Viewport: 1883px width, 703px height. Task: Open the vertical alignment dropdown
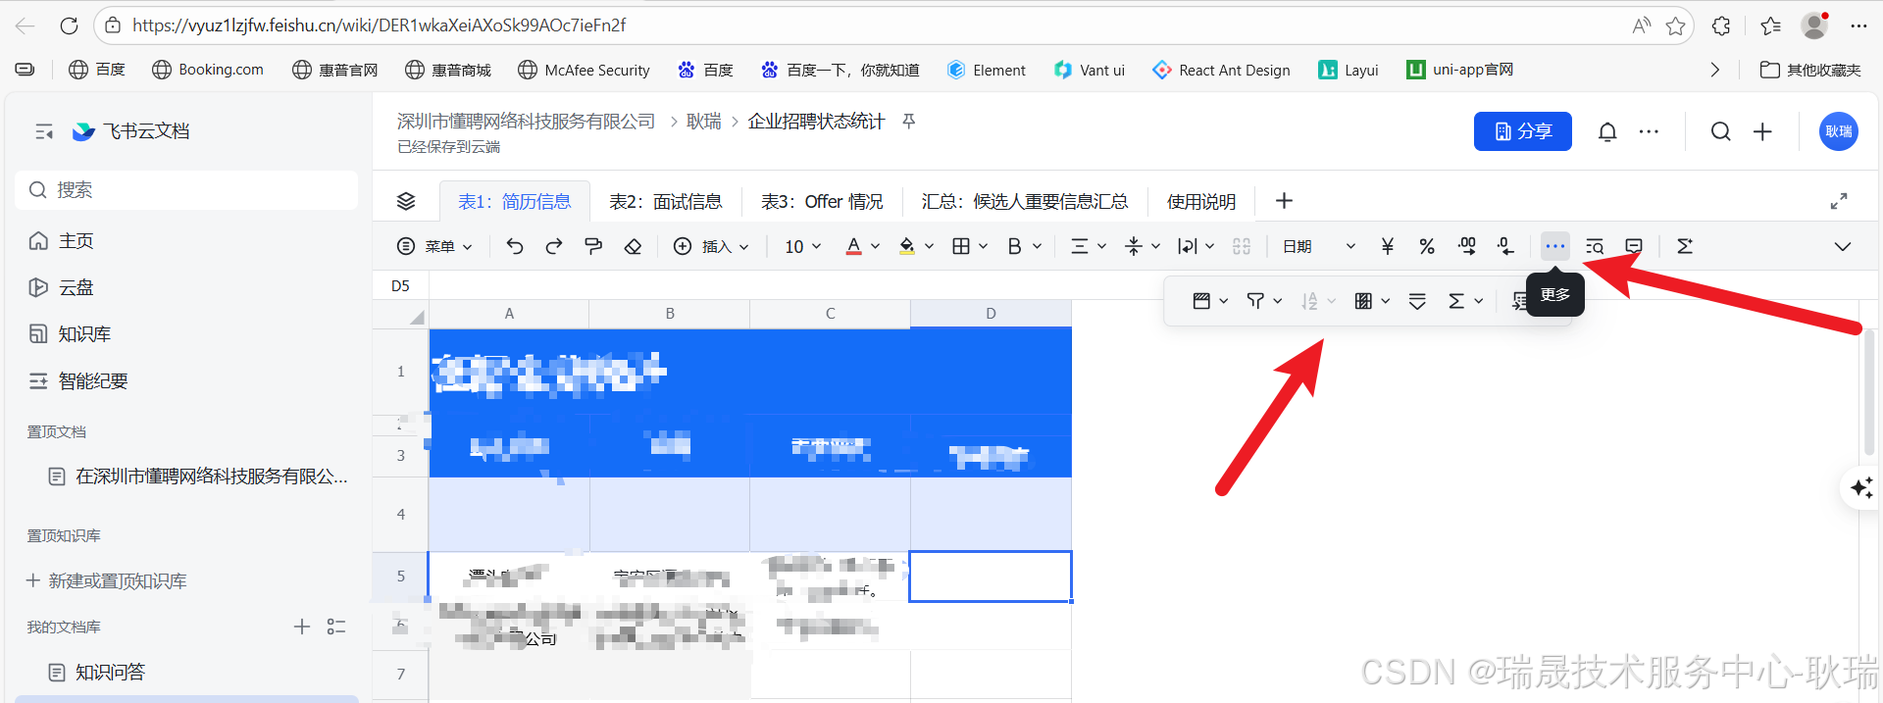click(x=1143, y=246)
